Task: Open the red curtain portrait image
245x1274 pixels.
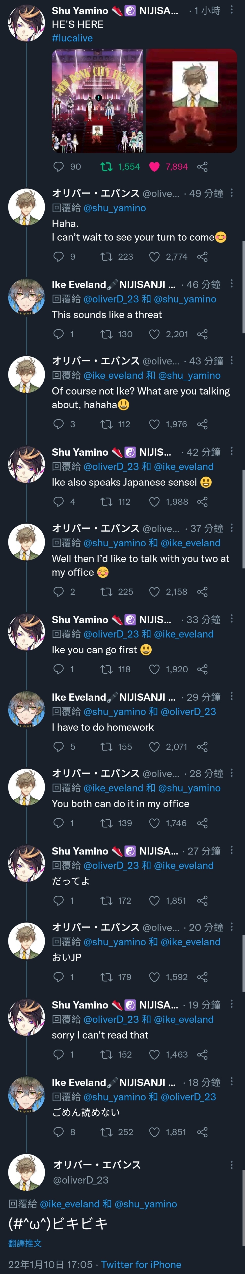Action: (x=192, y=101)
